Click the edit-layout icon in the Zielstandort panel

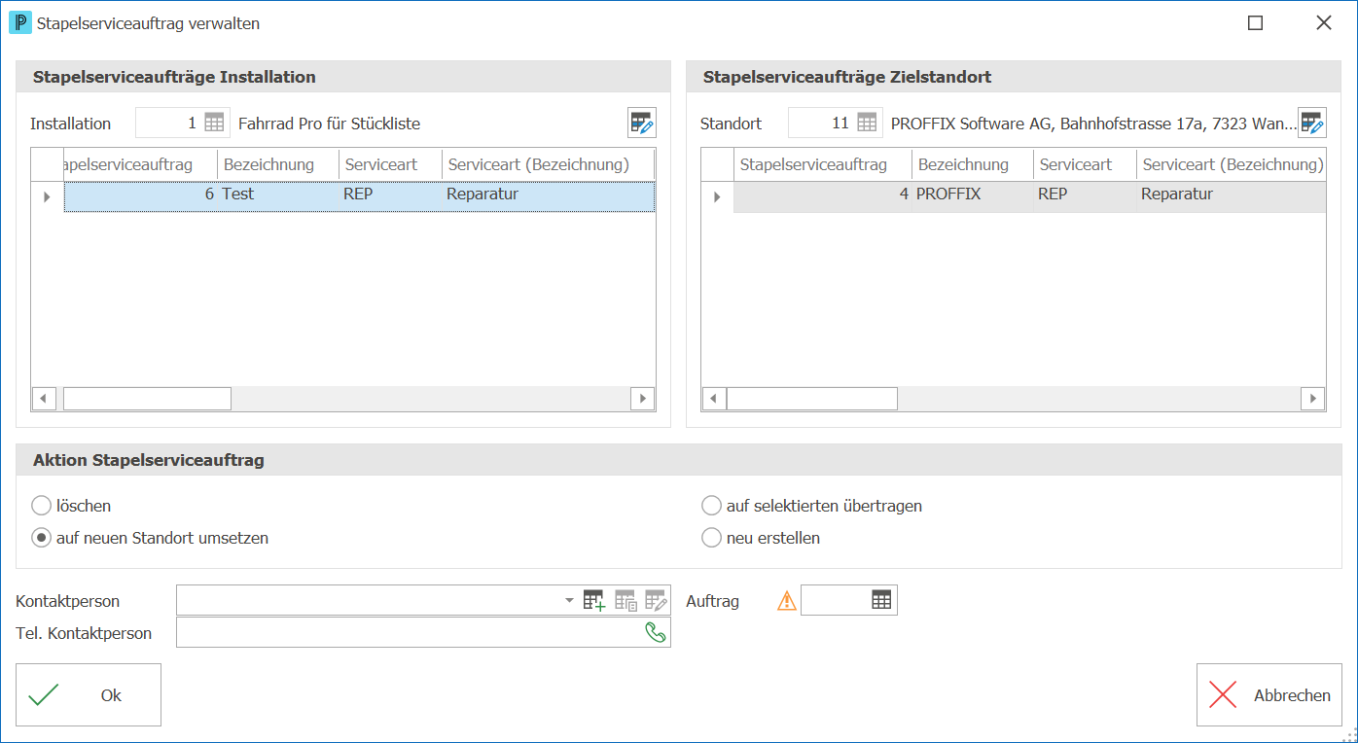coord(1312,123)
